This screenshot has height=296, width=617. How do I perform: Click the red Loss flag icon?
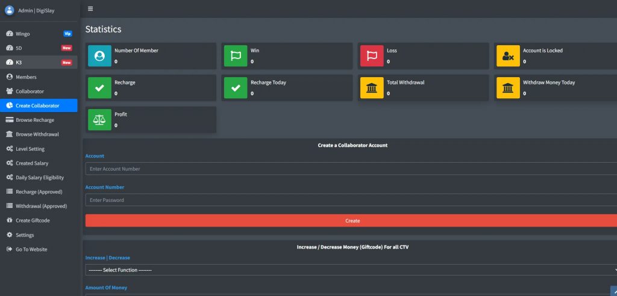click(x=372, y=55)
